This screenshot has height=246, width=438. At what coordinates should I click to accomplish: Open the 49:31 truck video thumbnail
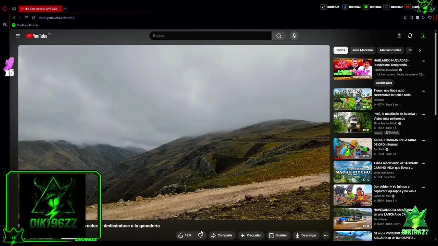(352, 122)
